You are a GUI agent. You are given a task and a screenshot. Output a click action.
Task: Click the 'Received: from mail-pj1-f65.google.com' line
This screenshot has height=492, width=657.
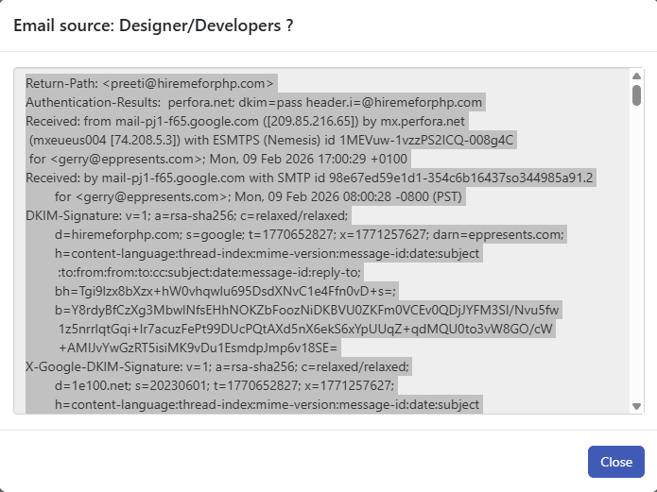(x=247, y=121)
